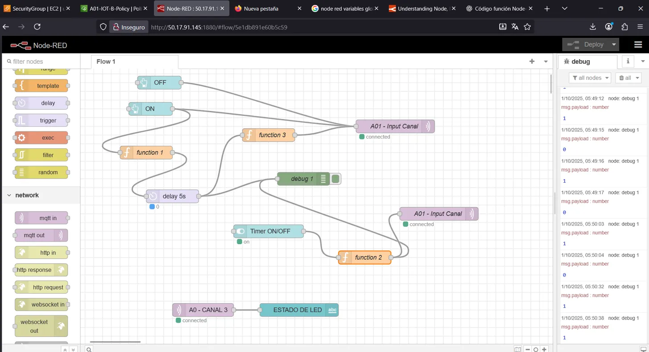This screenshot has width=649, height=352.
Task: Click the zoom out canvas icon
Action: [x=528, y=349]
